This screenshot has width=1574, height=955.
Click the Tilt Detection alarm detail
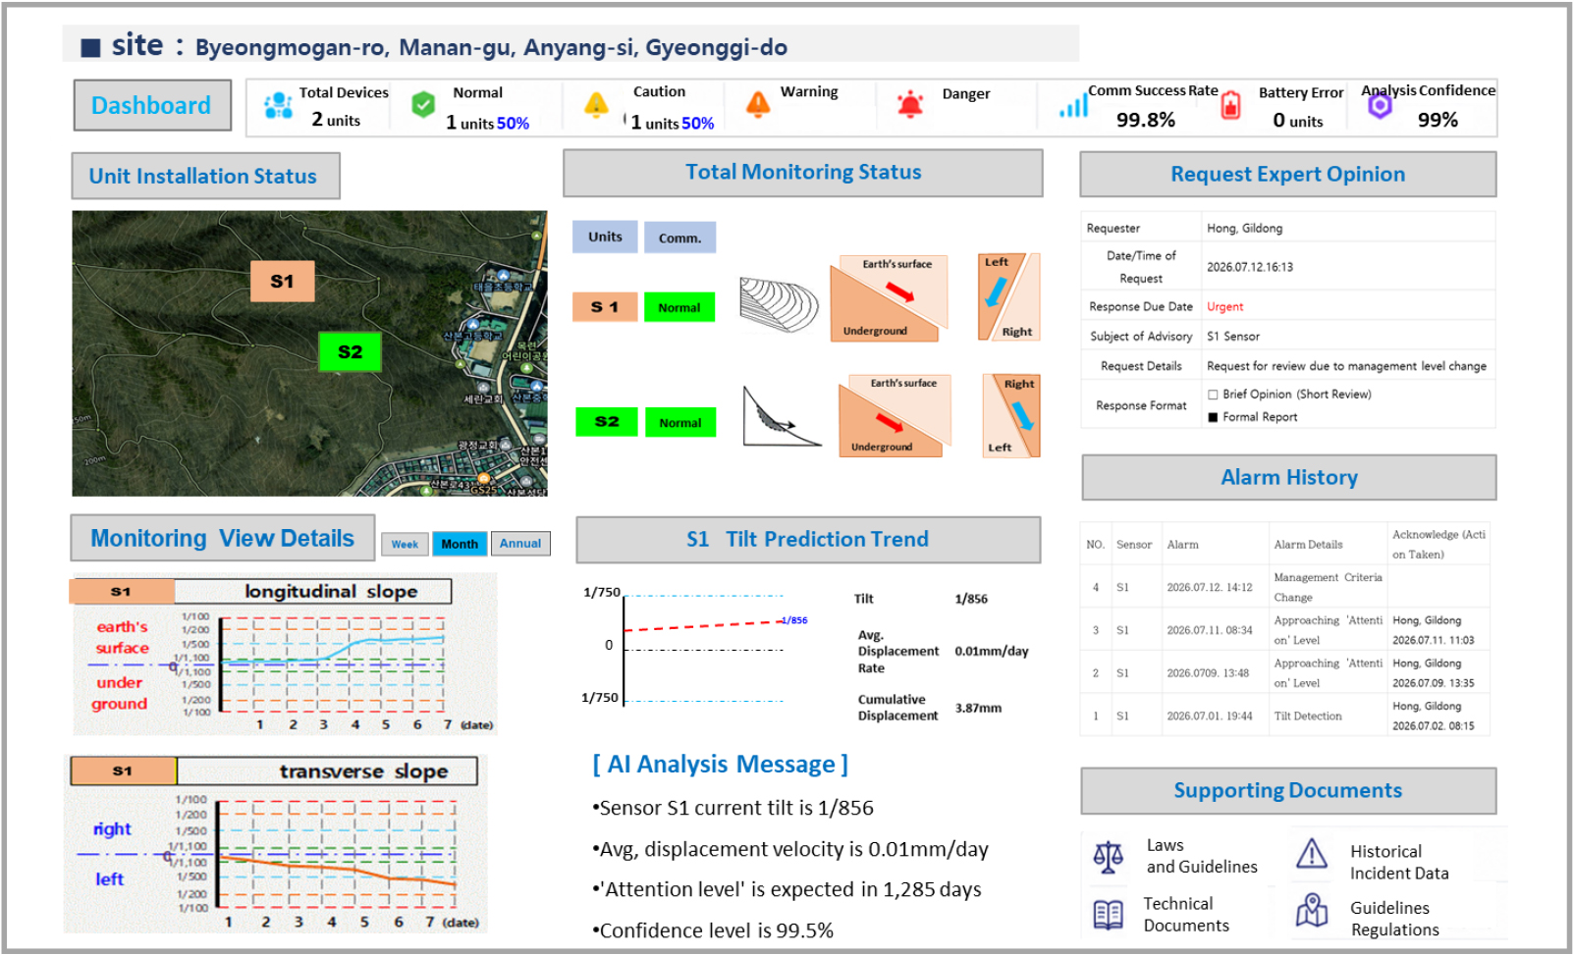(1308, 716)
